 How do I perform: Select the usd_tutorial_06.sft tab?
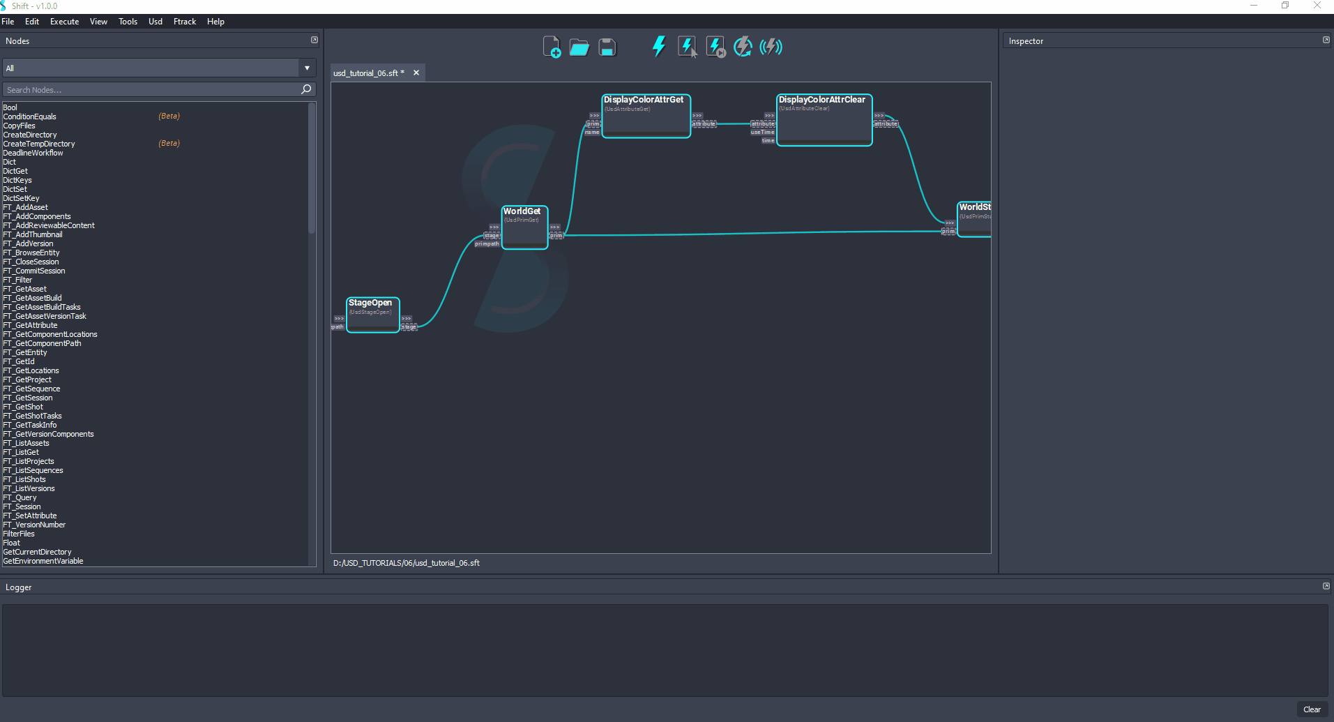(367, 72)
